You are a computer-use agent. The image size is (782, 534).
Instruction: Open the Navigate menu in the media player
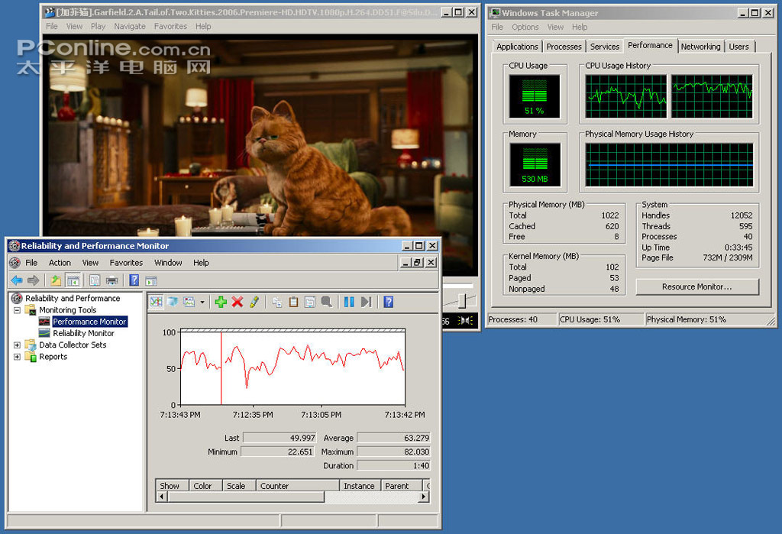pyautogui.click(x=130, y=27)
